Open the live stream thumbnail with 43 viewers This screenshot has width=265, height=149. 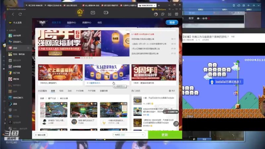pyautogui.click(x=114, y=110)
